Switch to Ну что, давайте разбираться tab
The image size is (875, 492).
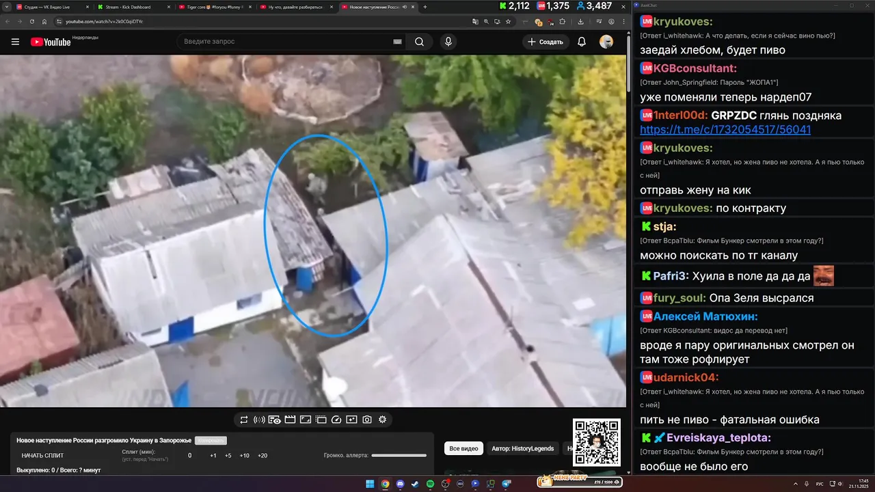295,7
